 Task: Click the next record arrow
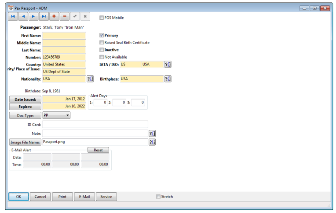33,16
